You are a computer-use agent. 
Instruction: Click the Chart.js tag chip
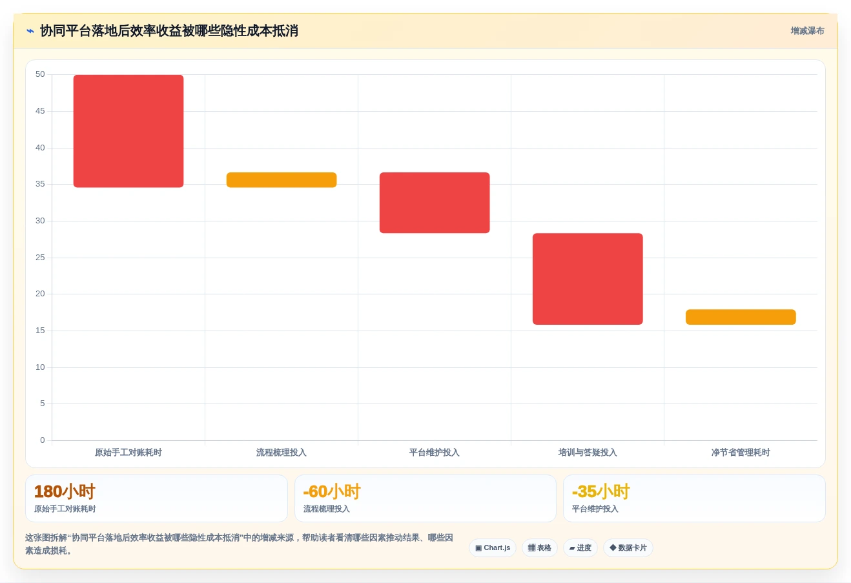[x=493, y=547]
